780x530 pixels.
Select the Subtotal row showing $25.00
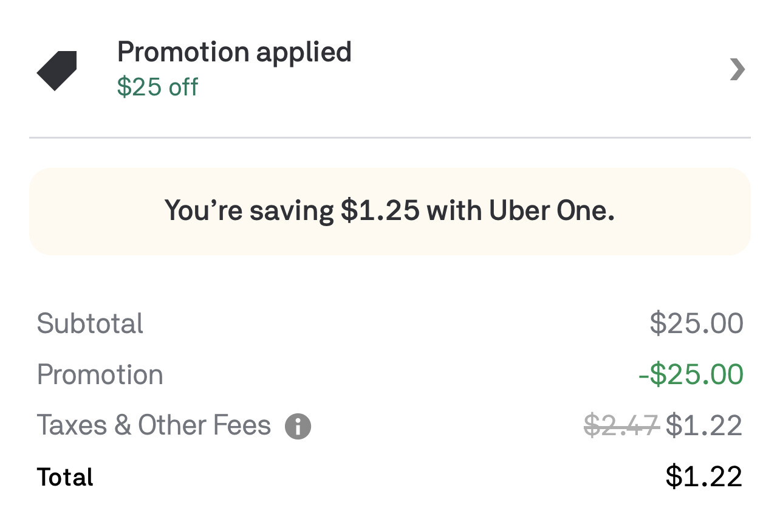(x=90, y=324)
